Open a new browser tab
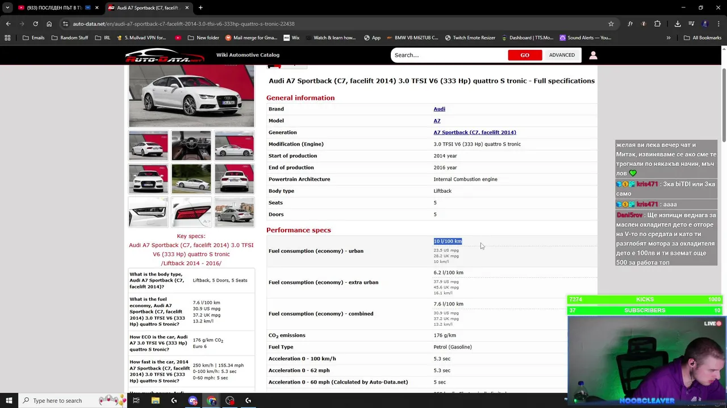Image resolution: width=727 pixels, height=408 pixels. (x=200, y=8)
